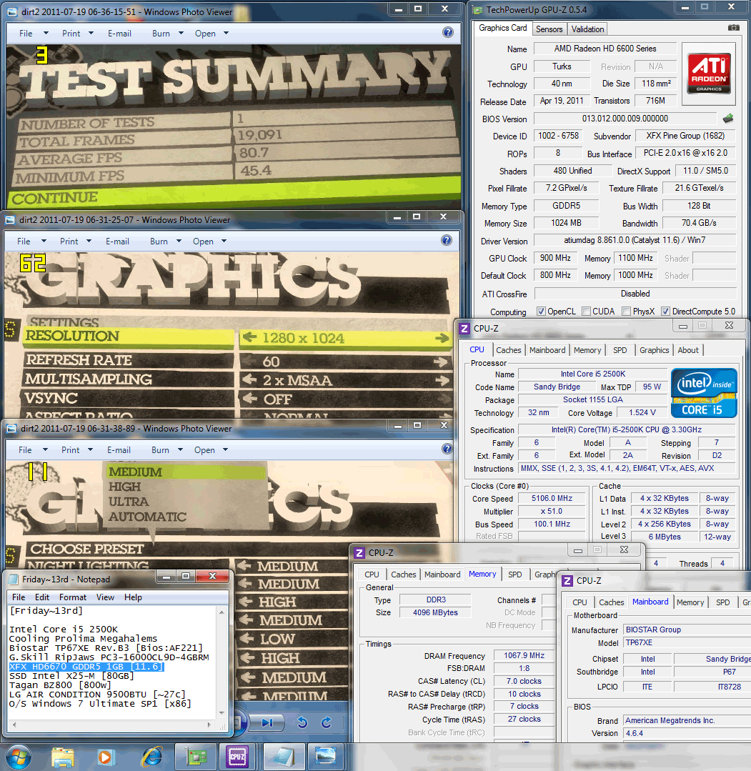
Task: Click title bar icon of CPU-Z CPU window
Action: 464,328
